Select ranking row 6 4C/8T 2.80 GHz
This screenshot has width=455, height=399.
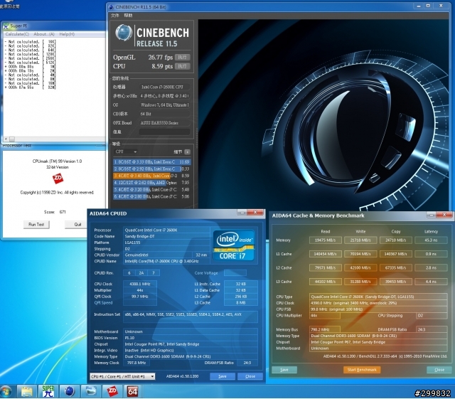[x=151, y=196]
